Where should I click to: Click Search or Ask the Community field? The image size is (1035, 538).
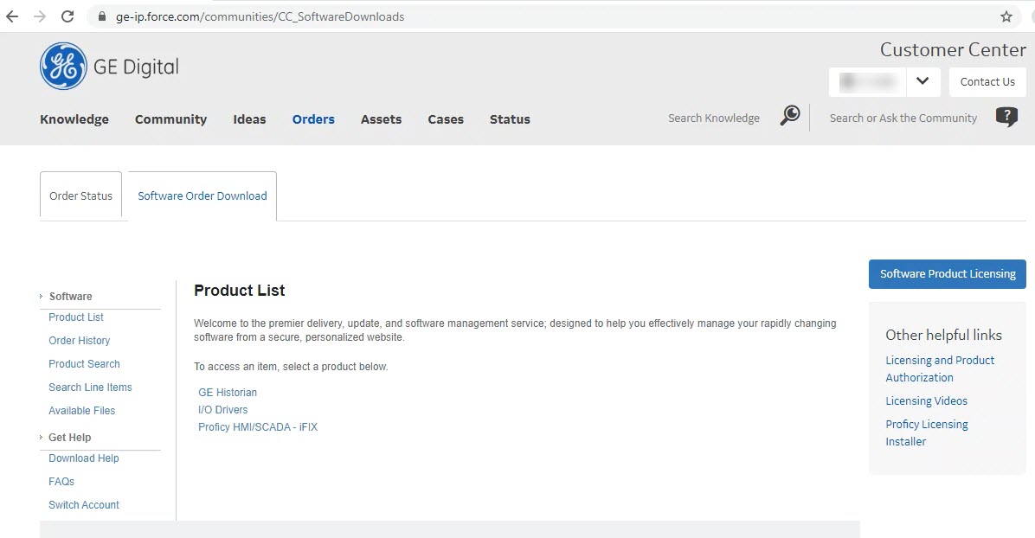[x=903, y=118]
